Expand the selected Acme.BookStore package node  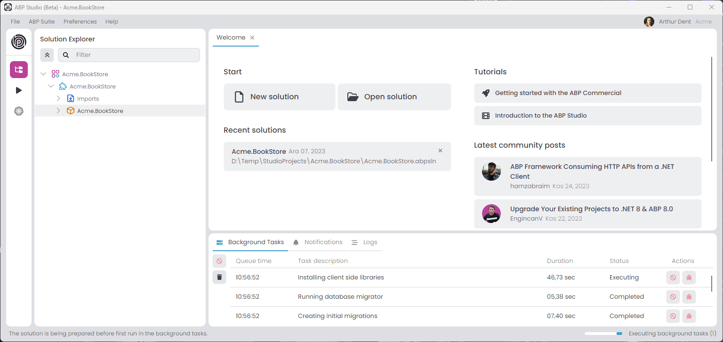58,111
